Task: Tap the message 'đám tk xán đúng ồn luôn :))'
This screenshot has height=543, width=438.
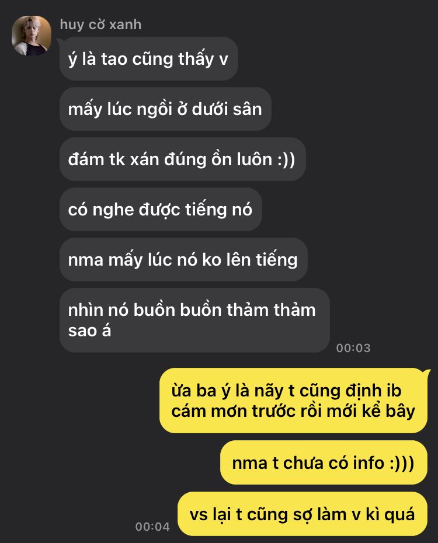Action: [182, 159]
